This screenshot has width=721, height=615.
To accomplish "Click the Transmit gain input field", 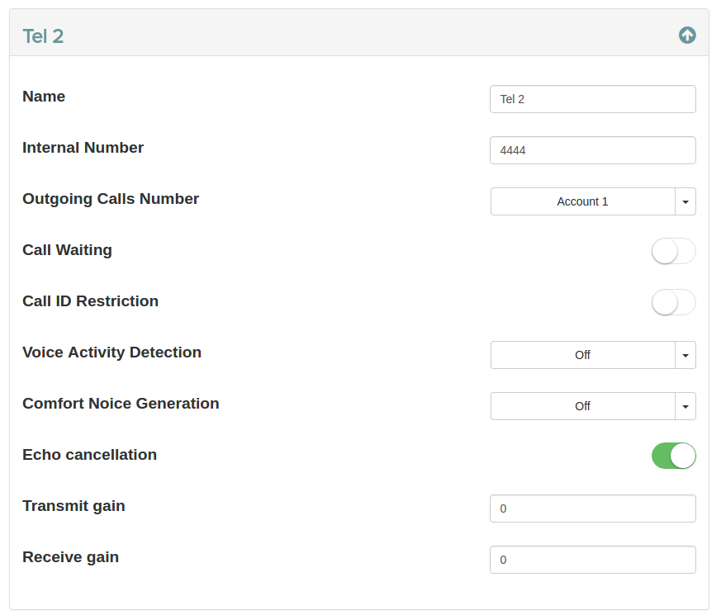I will (592, 509).
